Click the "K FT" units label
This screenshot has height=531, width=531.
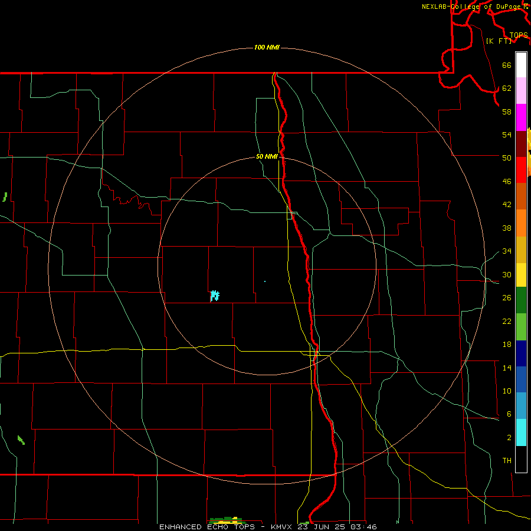(499, 41)
